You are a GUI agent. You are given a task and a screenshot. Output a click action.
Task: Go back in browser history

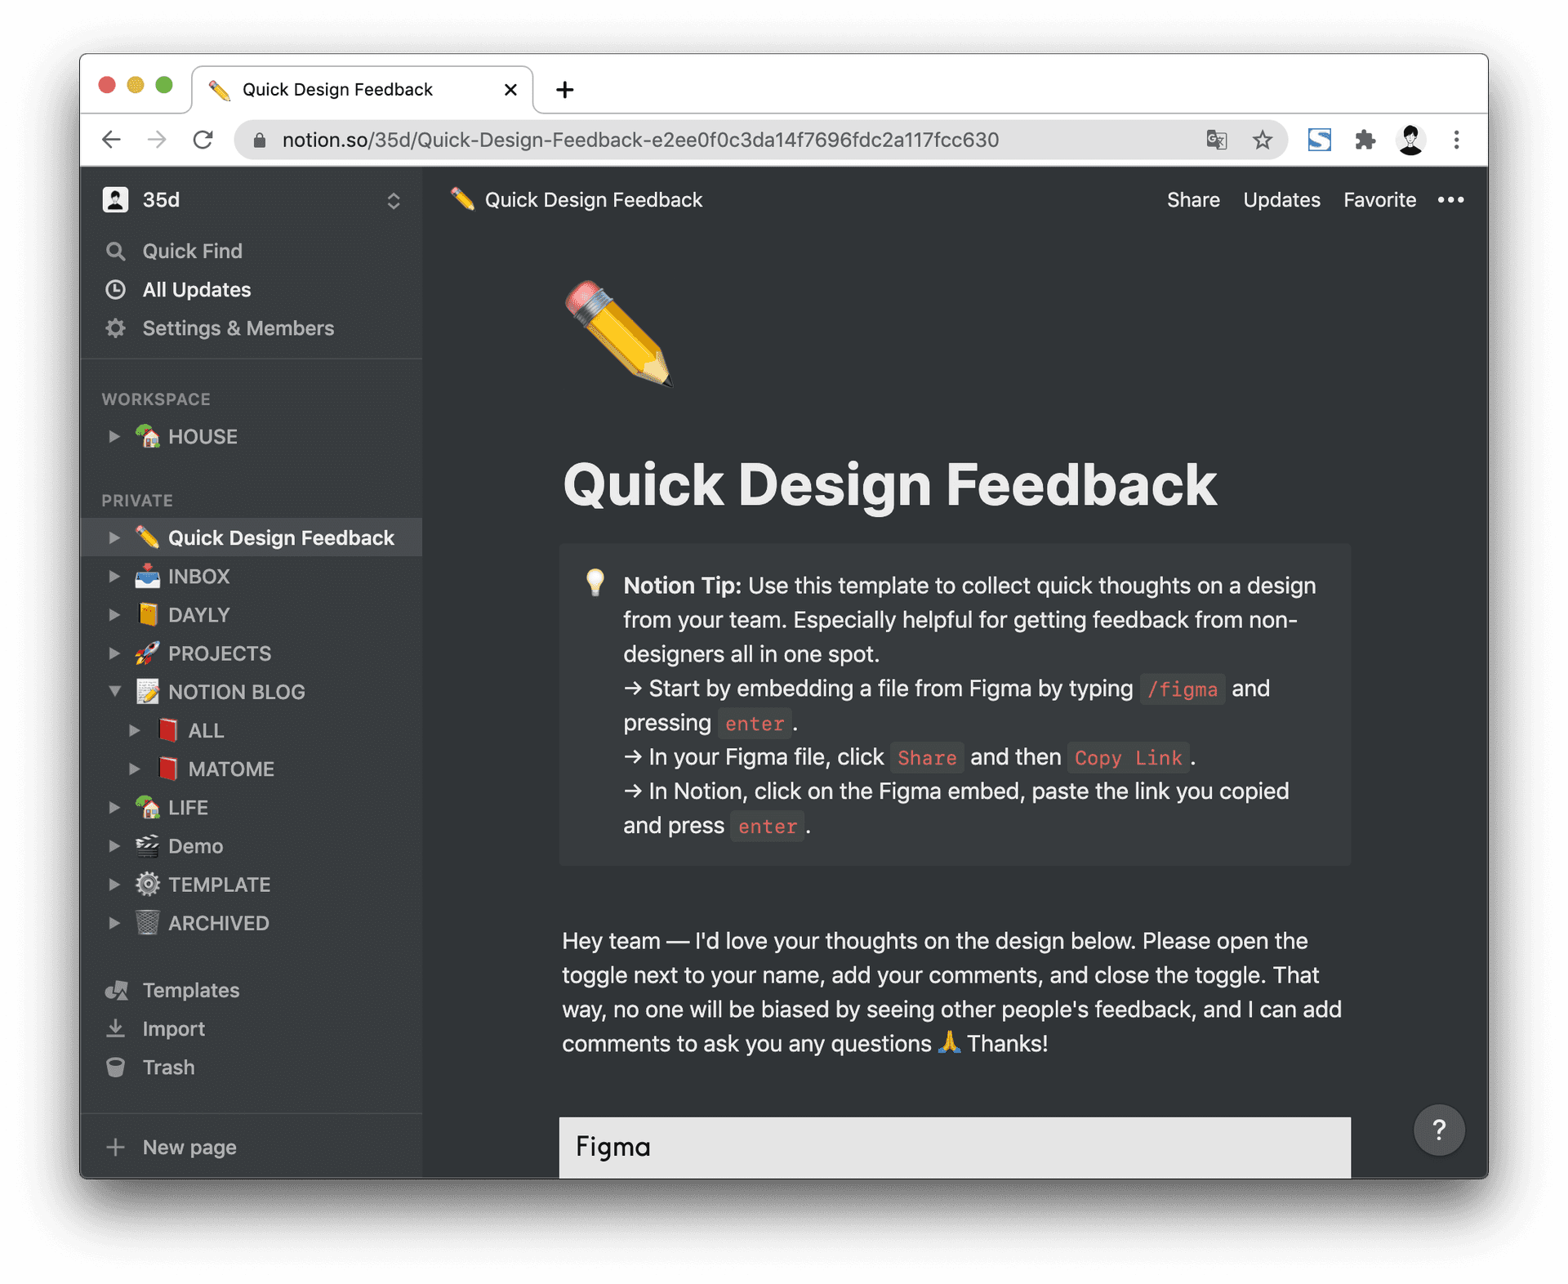click(x=112, y=140)
